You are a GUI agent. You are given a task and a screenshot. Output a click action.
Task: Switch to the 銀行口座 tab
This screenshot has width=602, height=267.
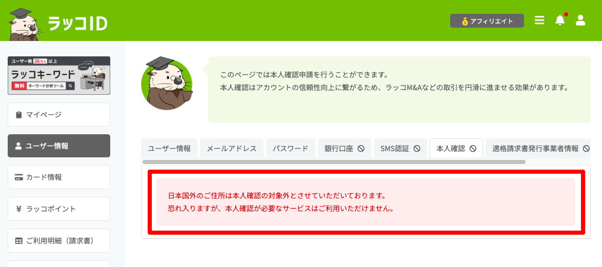(x=345, y=149)
